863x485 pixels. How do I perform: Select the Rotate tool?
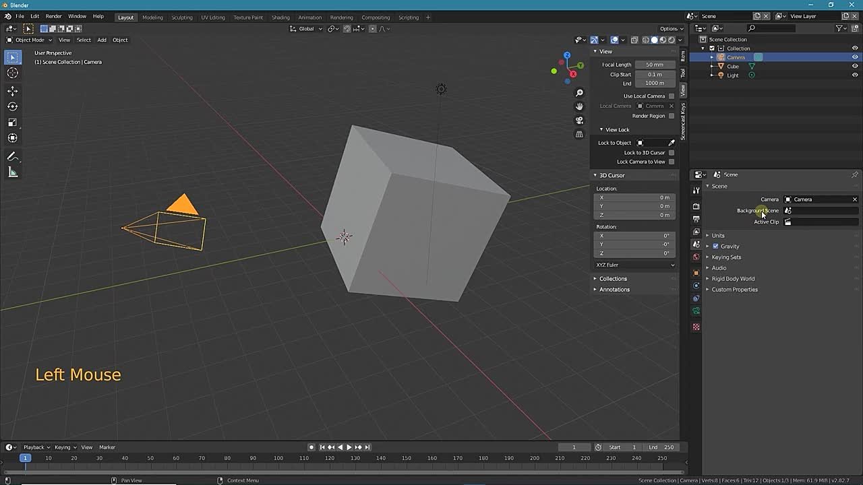(13, 106)
